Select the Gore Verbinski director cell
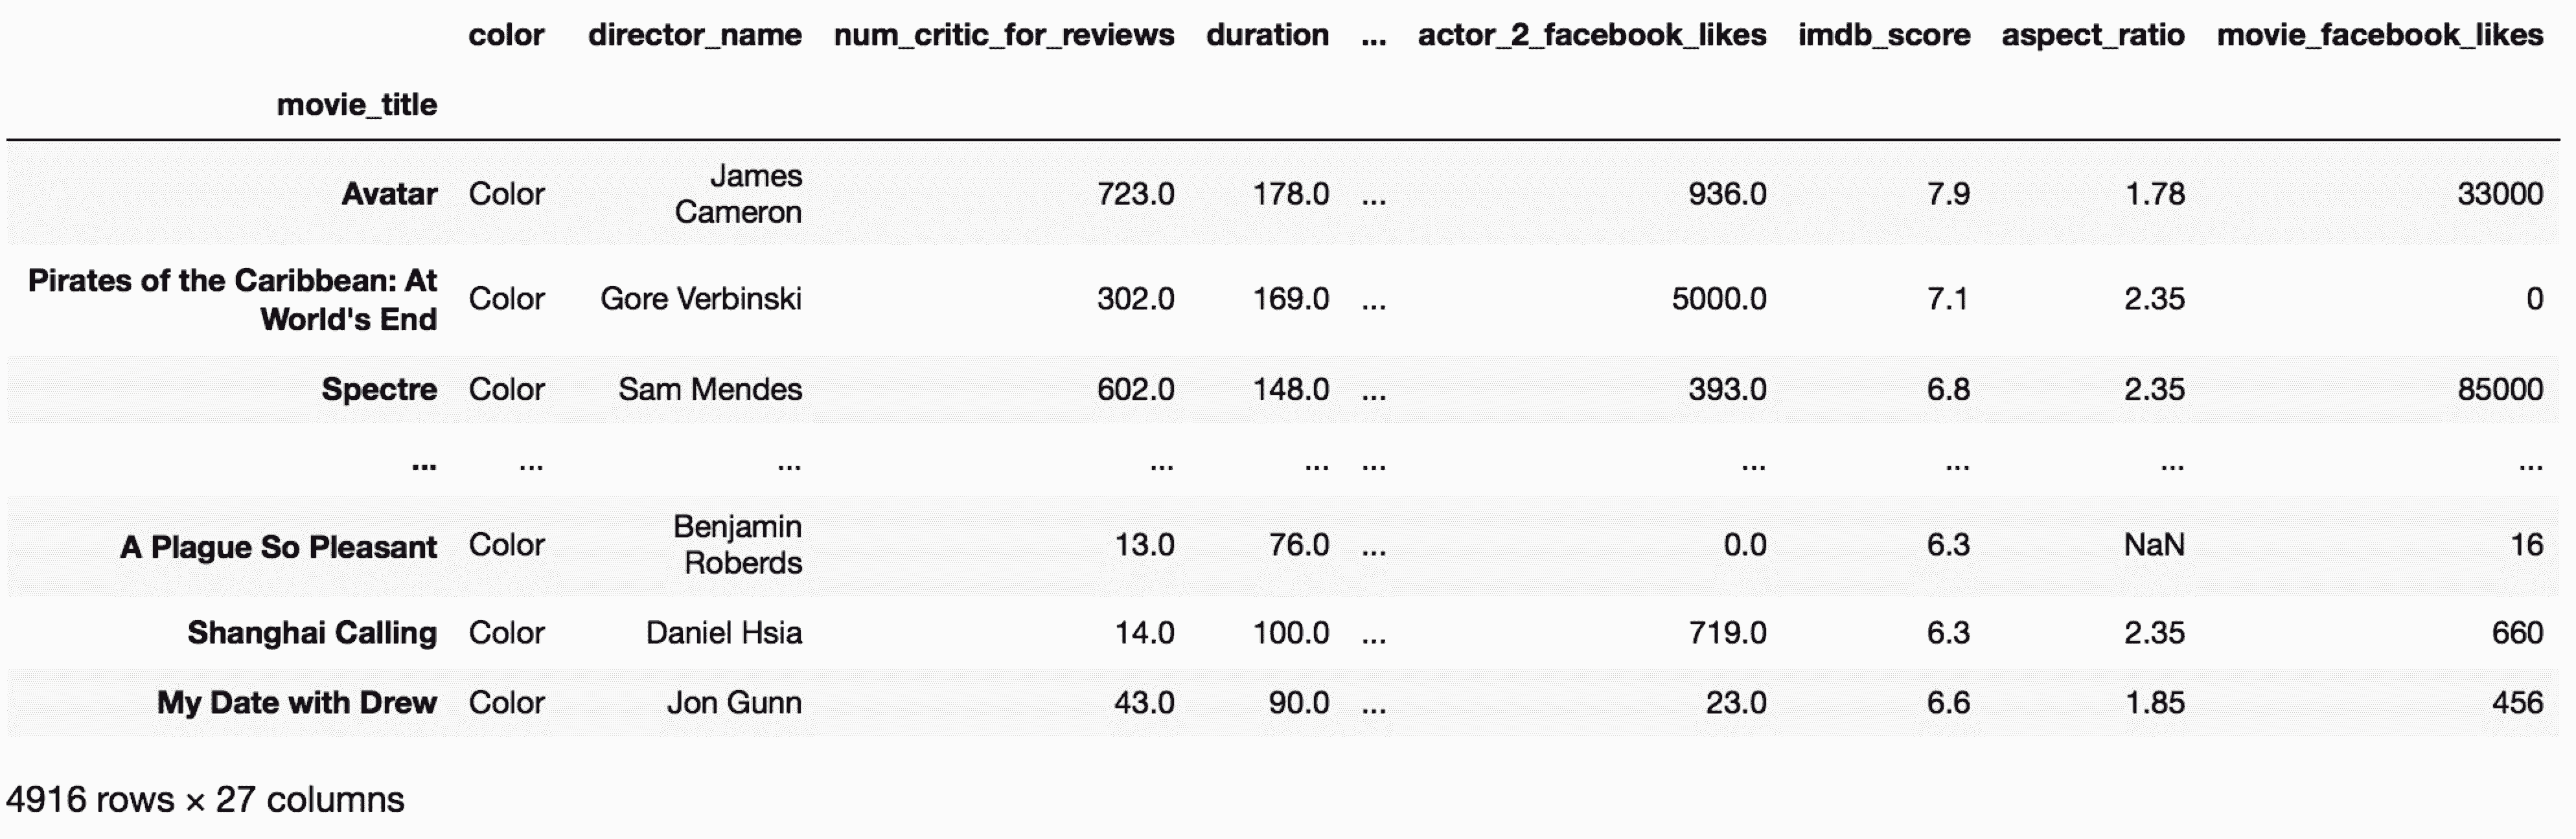This screenshot has width=2576, height=839. tap(700, 298)
